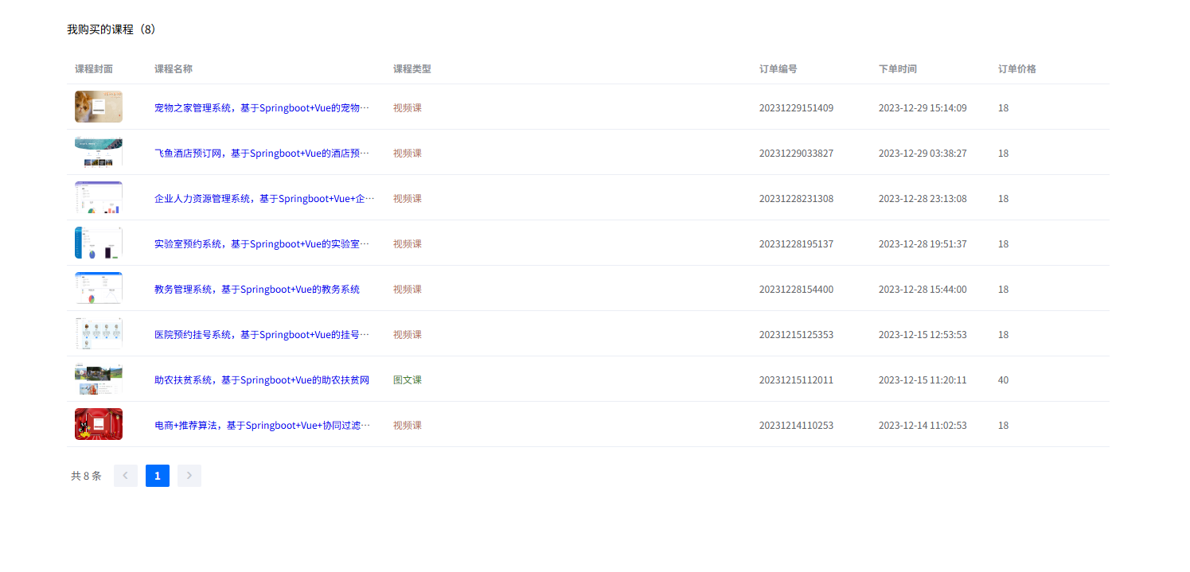The width and height of the screenshot is (1190, 572).
Task: Open the 助农扶贫系统 course link
Action: click(262, 379)
